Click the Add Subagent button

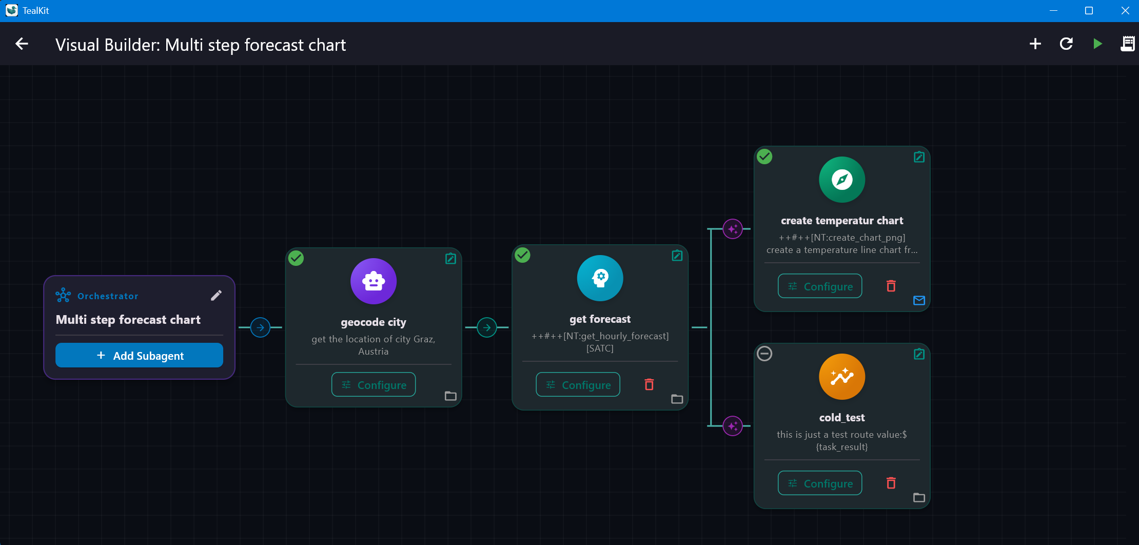point(139,355)
